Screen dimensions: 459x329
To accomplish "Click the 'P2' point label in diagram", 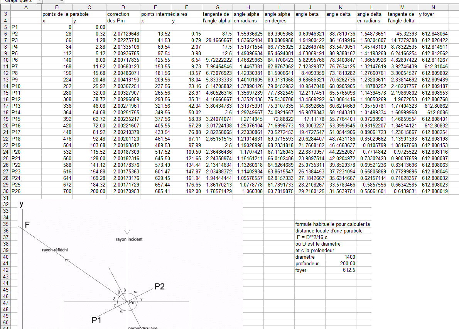I will pyautogui.click(x=160, y=287).
